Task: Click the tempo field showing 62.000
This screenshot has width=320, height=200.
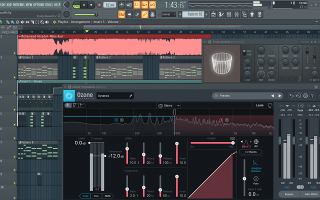Action: click(110, 4)
